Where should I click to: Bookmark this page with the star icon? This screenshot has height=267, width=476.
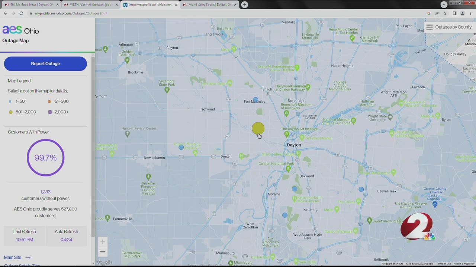445,13
